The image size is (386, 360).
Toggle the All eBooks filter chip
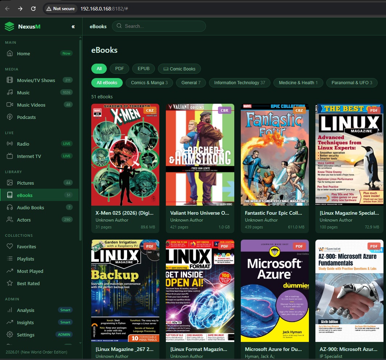[x=107, y=82]
